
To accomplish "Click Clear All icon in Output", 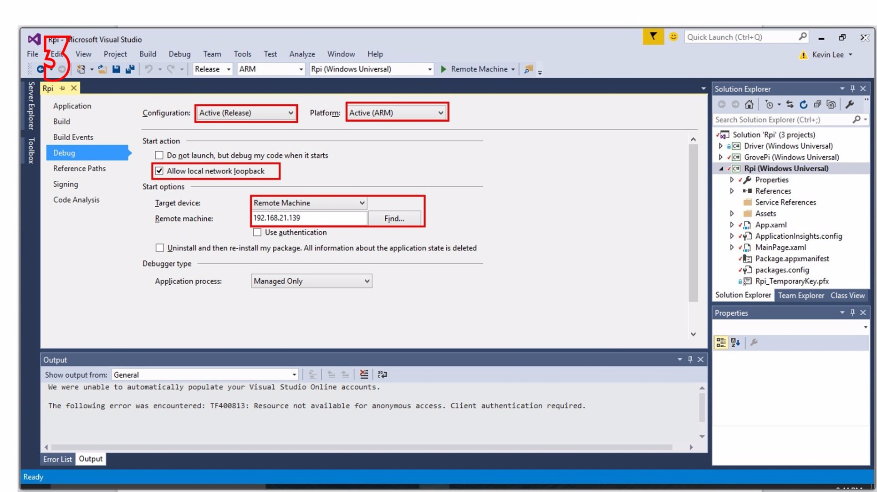I will point(364,374).
